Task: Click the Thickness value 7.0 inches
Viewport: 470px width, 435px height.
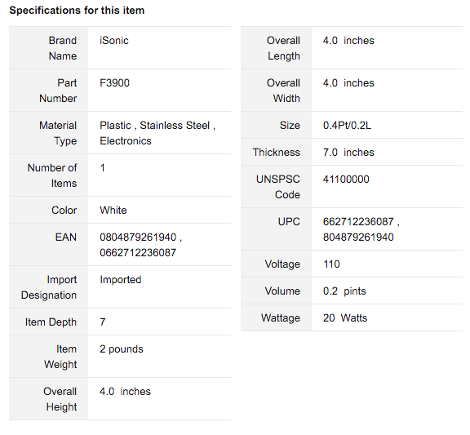Action: [348, 153]
